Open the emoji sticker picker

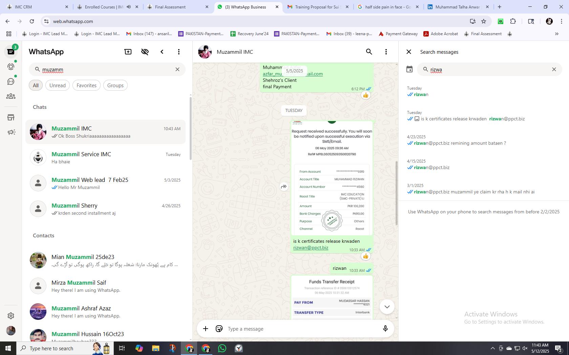click(219, 329)
